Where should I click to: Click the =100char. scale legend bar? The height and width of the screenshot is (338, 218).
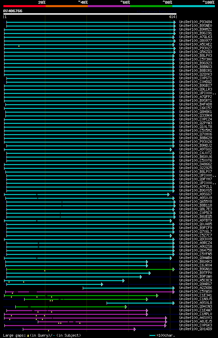[x=153, y=336]
